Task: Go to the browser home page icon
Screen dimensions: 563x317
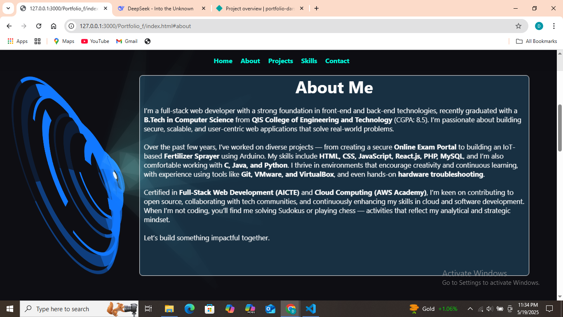Action: point(54,26)
